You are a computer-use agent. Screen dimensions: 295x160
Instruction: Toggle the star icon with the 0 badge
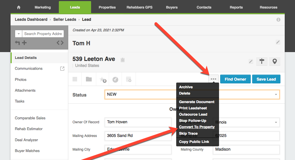point(102,79)
